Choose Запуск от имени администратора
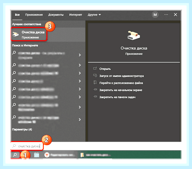Viewport: 192px width, 169px height. tap(121, 76)
